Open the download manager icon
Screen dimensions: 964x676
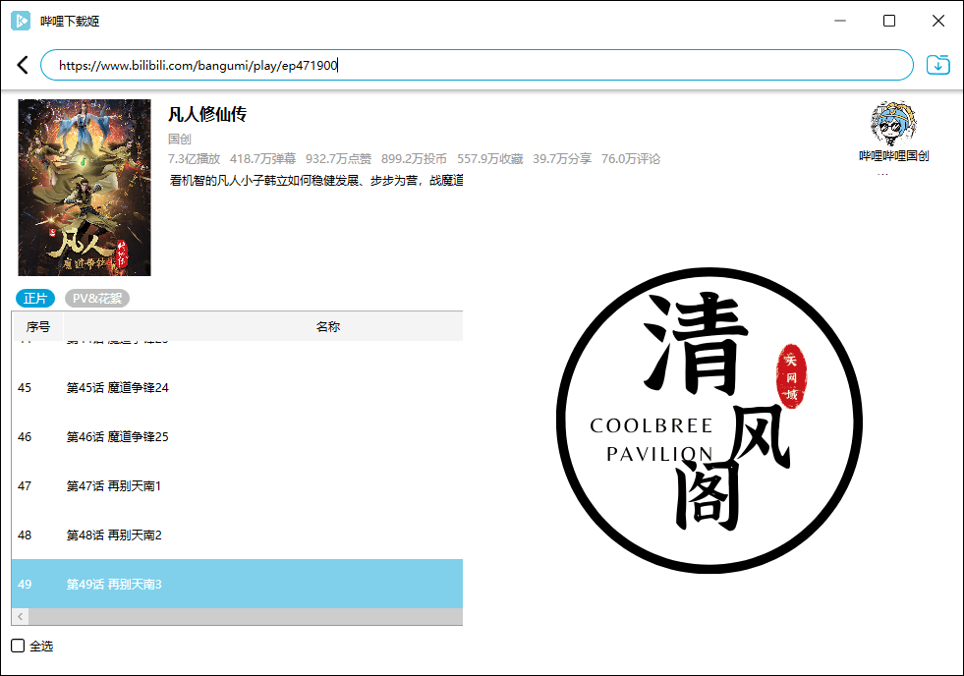(x=938, y=65)
